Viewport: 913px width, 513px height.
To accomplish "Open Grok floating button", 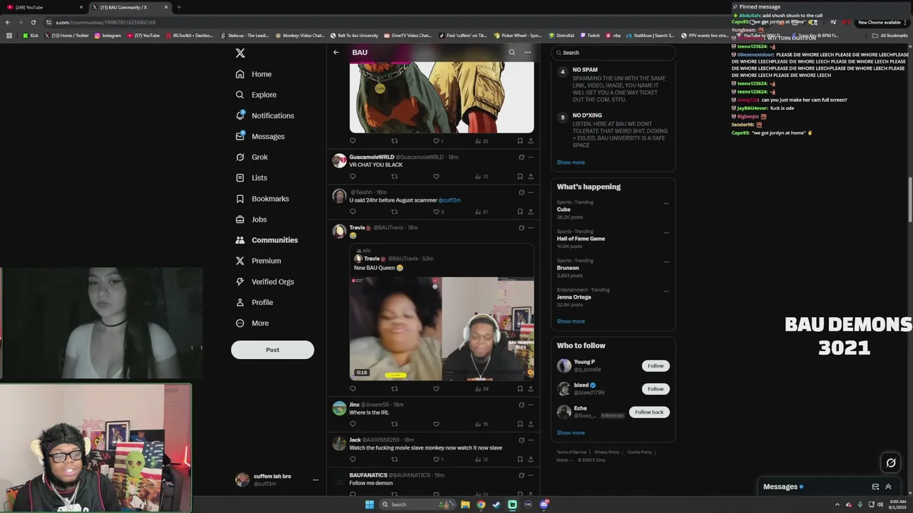I will tap(891, 463).
